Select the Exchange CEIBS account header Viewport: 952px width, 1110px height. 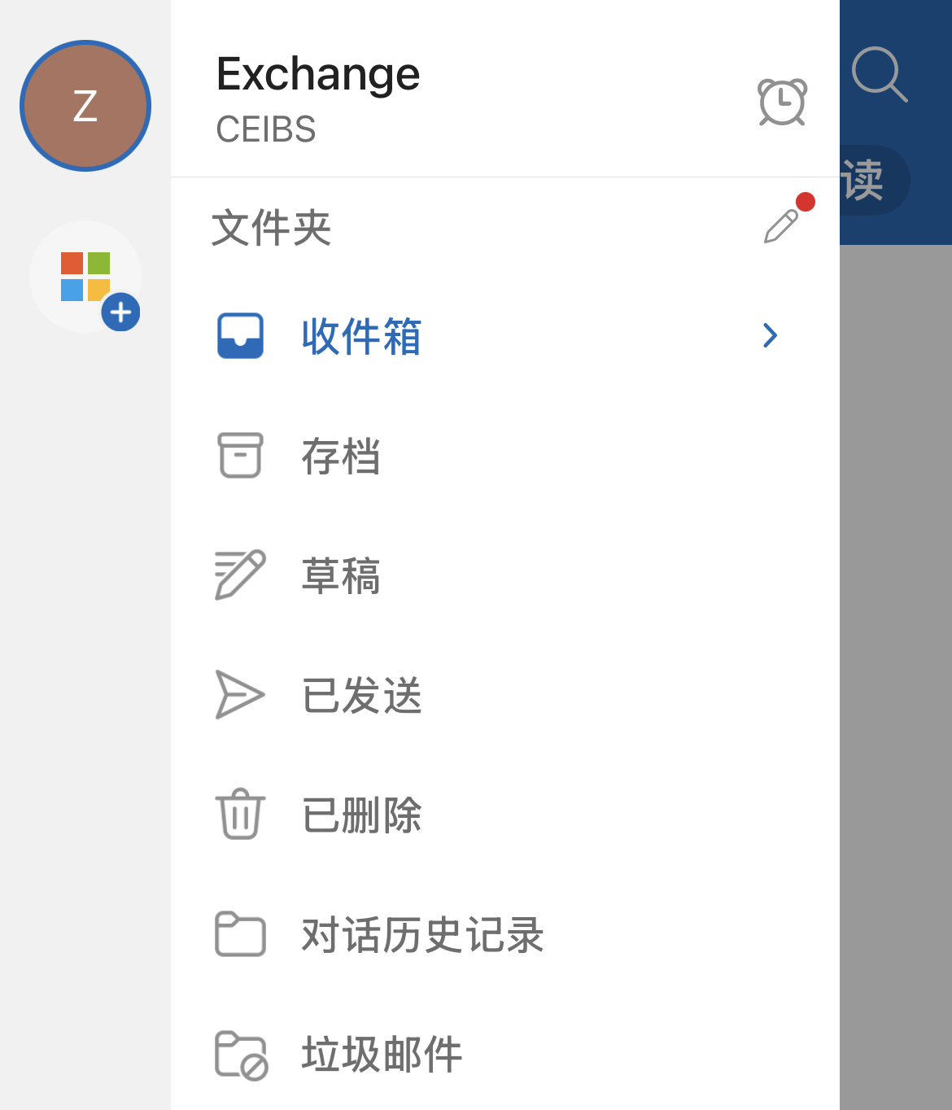318,98
